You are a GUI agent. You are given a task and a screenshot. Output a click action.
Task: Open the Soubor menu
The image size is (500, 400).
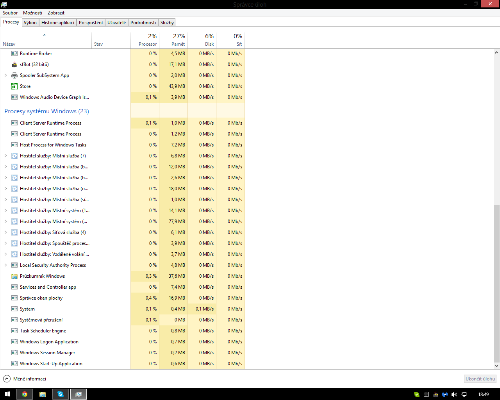point(10,13)
